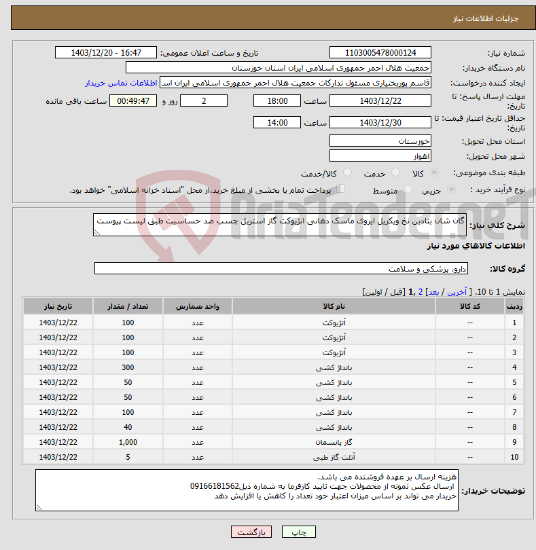Click the date 1403/12/22 in row 1
The height and width of the screenshot is (550, 536).
point(58,323)
